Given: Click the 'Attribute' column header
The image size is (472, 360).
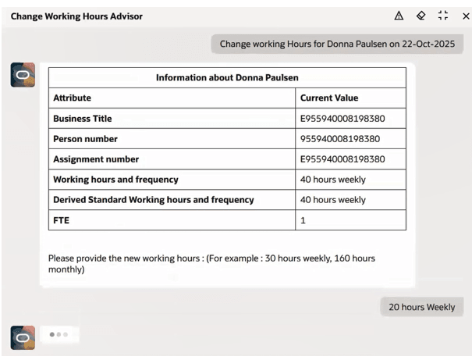Looking at the screenshot, I should [x=73, y=98].
